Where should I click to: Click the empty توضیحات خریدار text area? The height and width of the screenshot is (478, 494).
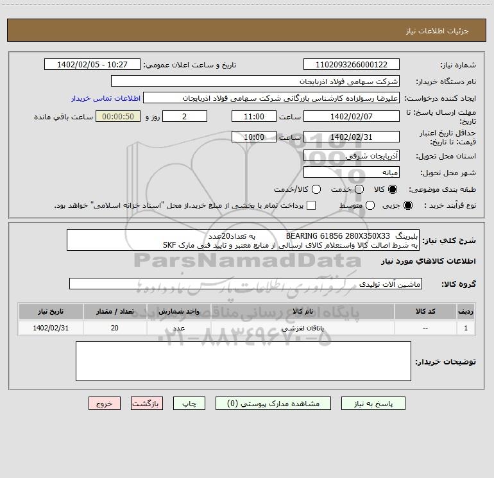click(x=243, y=361)
